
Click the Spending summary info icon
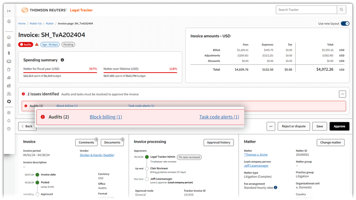click(62, 60)
